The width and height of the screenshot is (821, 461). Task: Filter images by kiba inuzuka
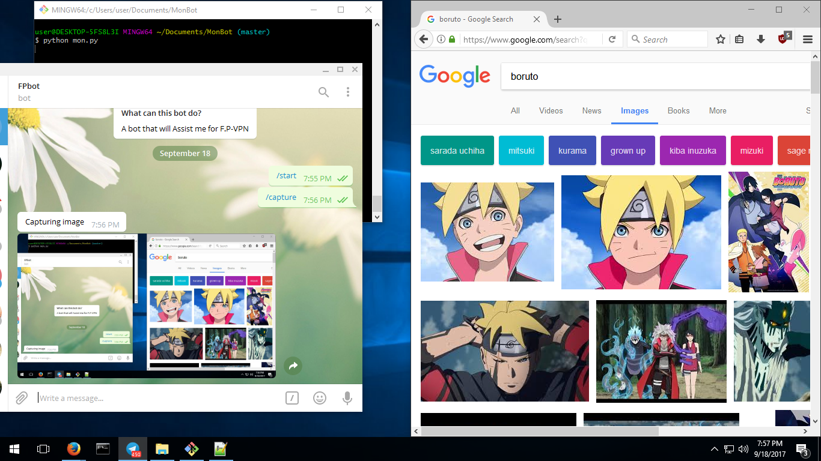(693, 151)
